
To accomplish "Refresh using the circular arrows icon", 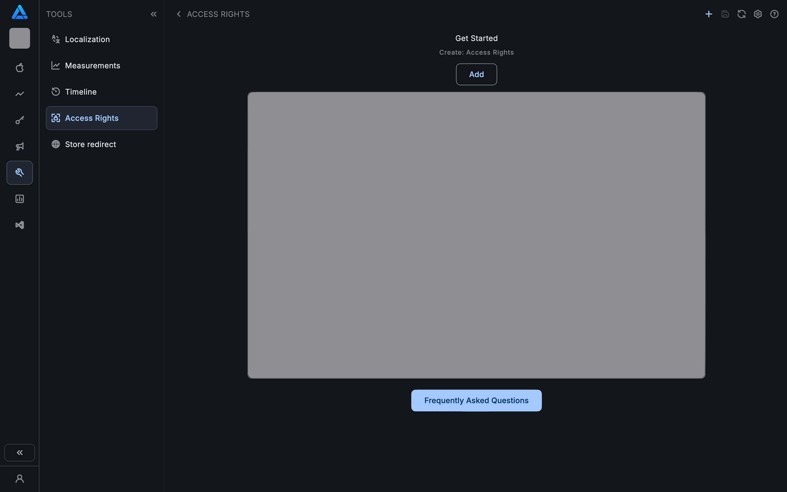I will point(741,14).
